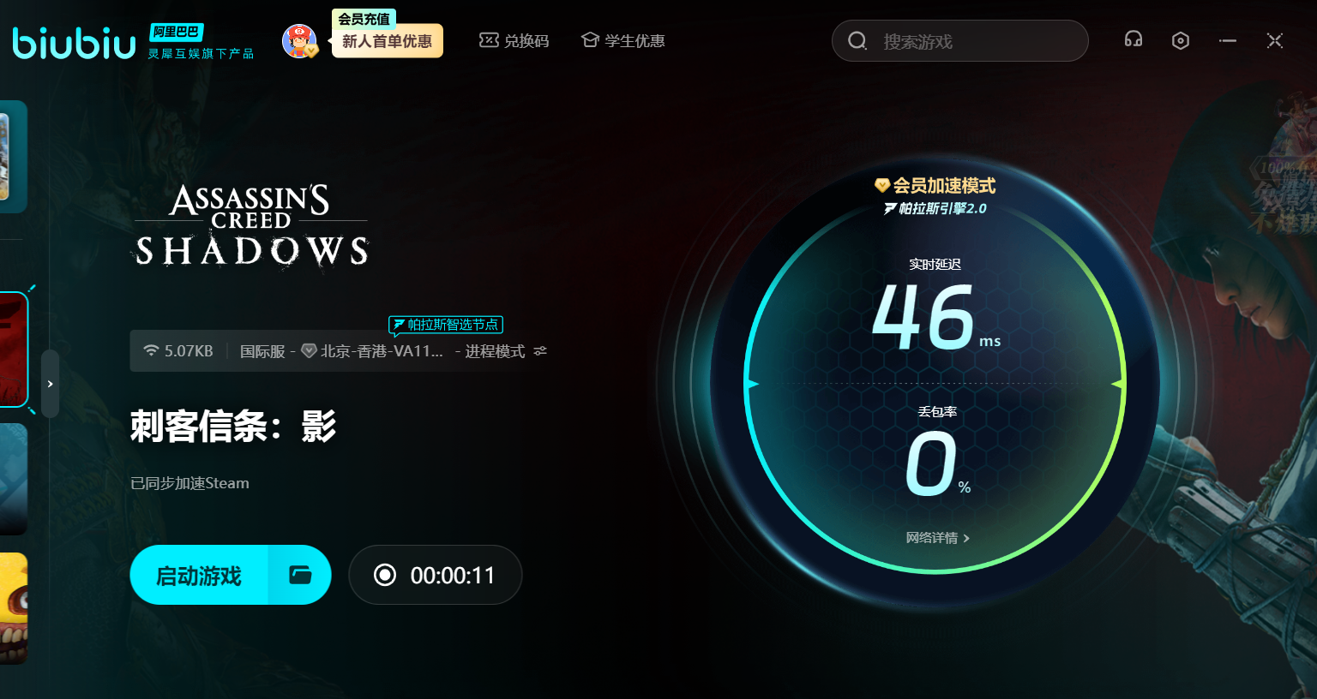Click the biubiu logo
The height and width of the screenshot is (699, 1317).
pyautogui.click(x=74, y=43)
